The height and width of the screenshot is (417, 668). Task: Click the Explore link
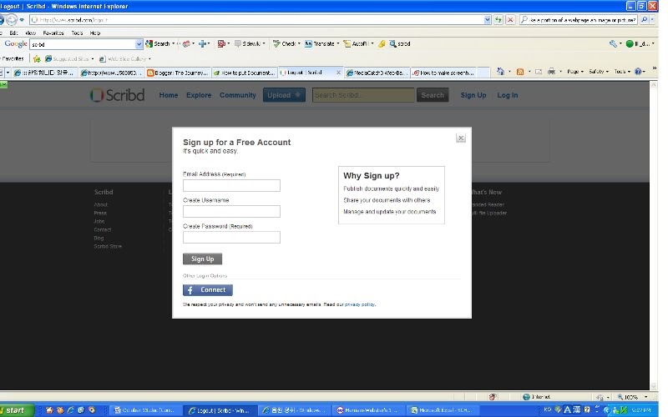pyautogui.click(x=199, y=95)
